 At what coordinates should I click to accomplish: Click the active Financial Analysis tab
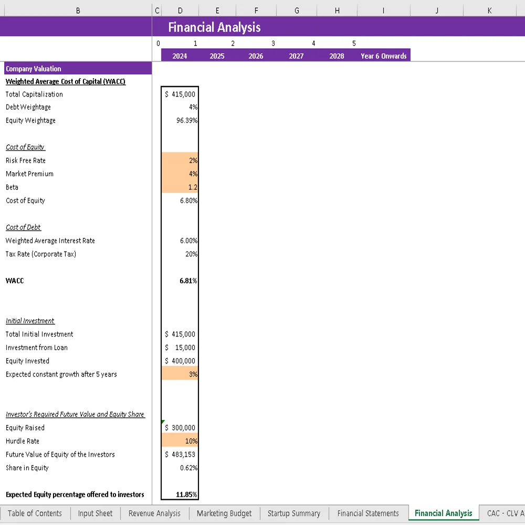443,513
